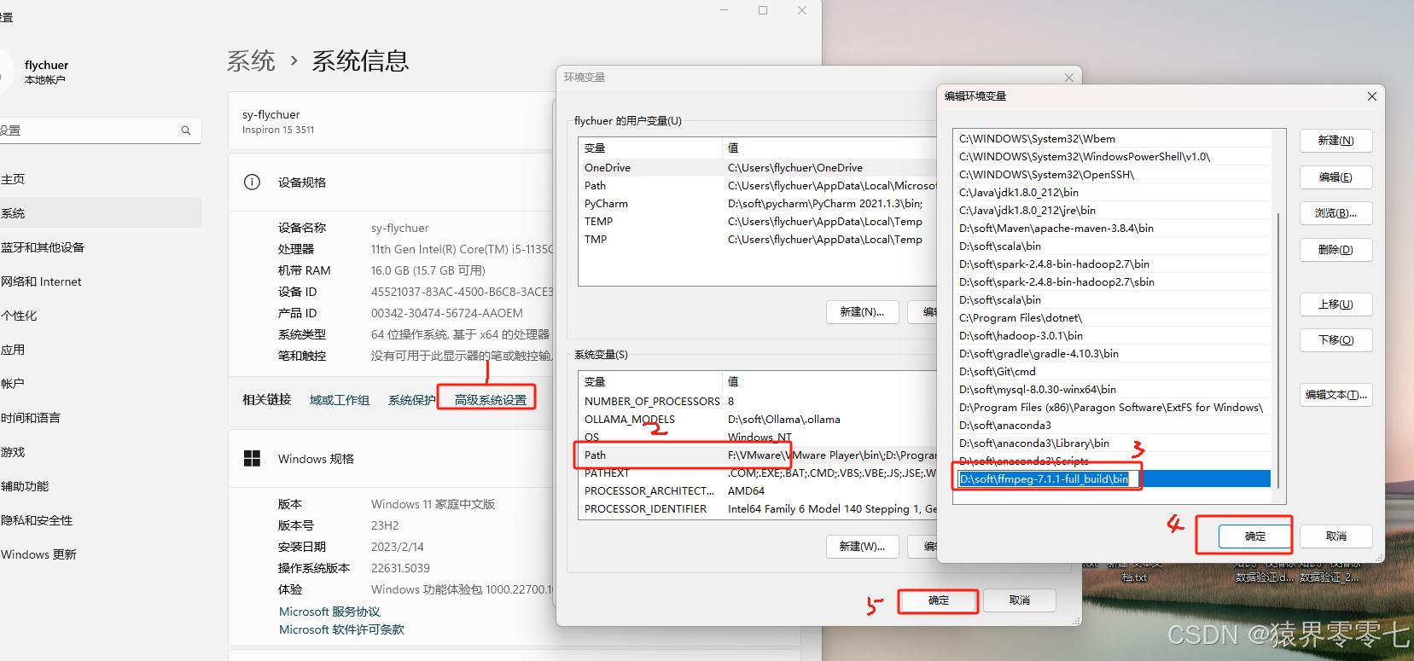Viewport: 1414px width, 661px height.
Task: Close the 编辑环境变量 dialog with the X
Action: click(x=1372, y=96)
